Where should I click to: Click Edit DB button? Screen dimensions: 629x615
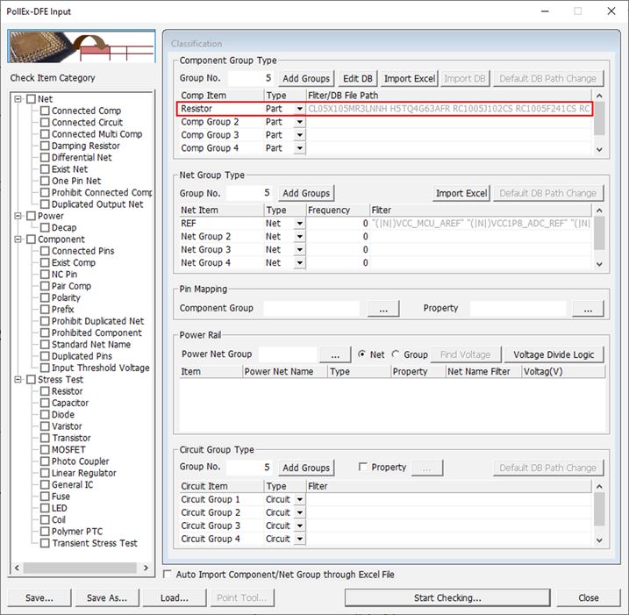coord(357,78)
